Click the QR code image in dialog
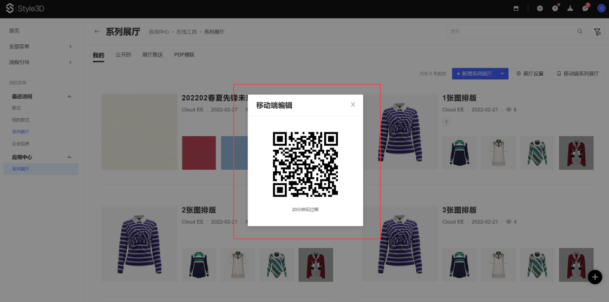This screenshot has height=302, width=609. pos(305,164)
